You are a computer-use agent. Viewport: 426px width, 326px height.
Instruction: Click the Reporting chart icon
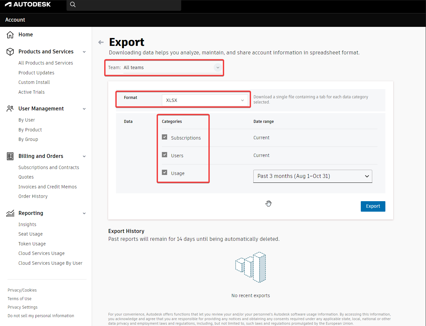click(10, 213)
